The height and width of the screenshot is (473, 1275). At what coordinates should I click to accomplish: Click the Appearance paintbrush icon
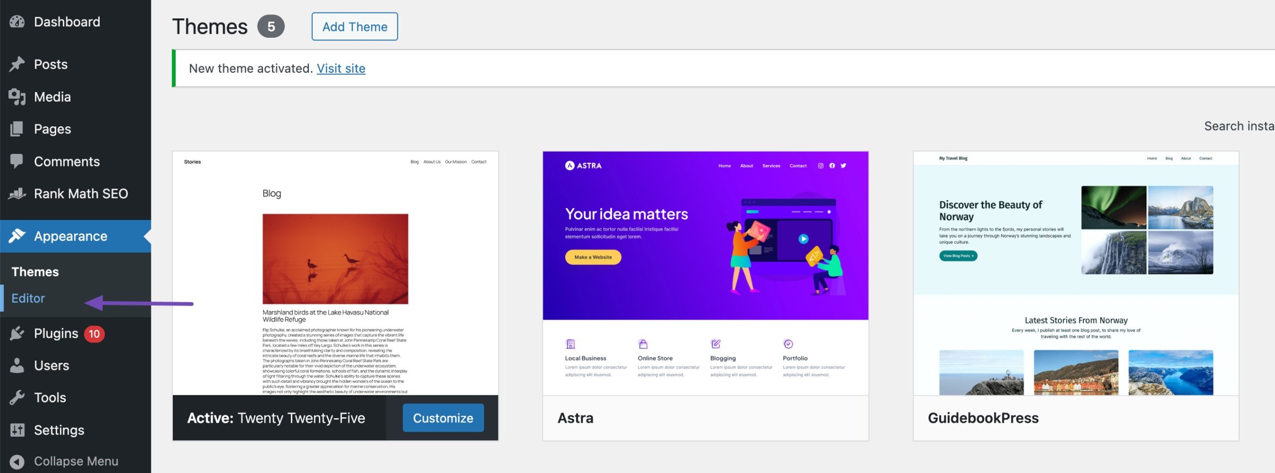tap(17, 236)
